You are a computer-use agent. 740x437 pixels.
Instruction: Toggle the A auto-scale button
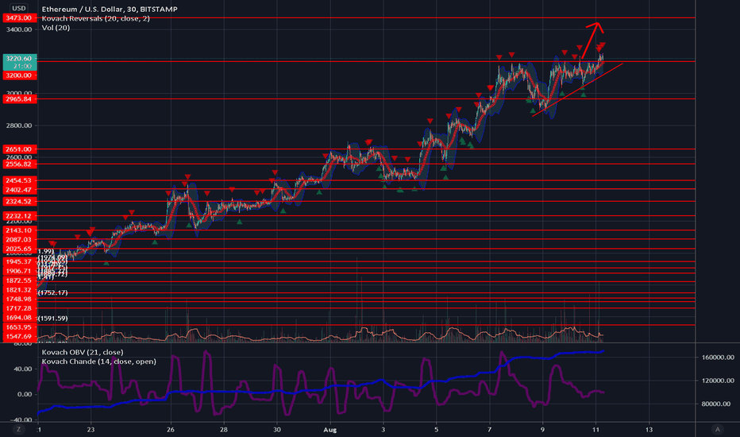coord(718,429)
